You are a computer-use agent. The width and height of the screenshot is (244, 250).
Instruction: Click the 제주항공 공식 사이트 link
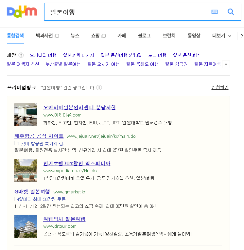pos(39,136)
